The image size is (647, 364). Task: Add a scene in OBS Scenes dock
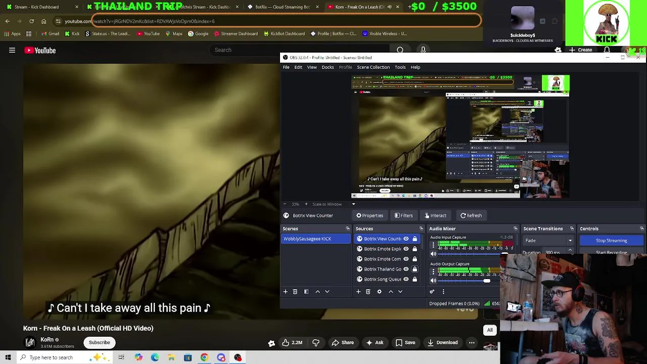tap(285, 292)
